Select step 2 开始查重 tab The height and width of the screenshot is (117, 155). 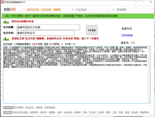(x=81, y=10)
